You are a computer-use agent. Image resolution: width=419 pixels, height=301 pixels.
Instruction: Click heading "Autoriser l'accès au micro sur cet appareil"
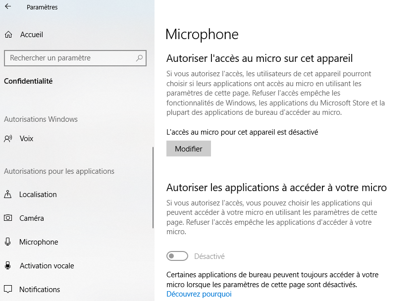point(260,58)
